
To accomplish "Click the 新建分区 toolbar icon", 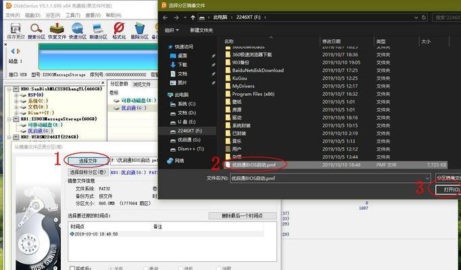I will pyautogui.click(x=98, y=29).
